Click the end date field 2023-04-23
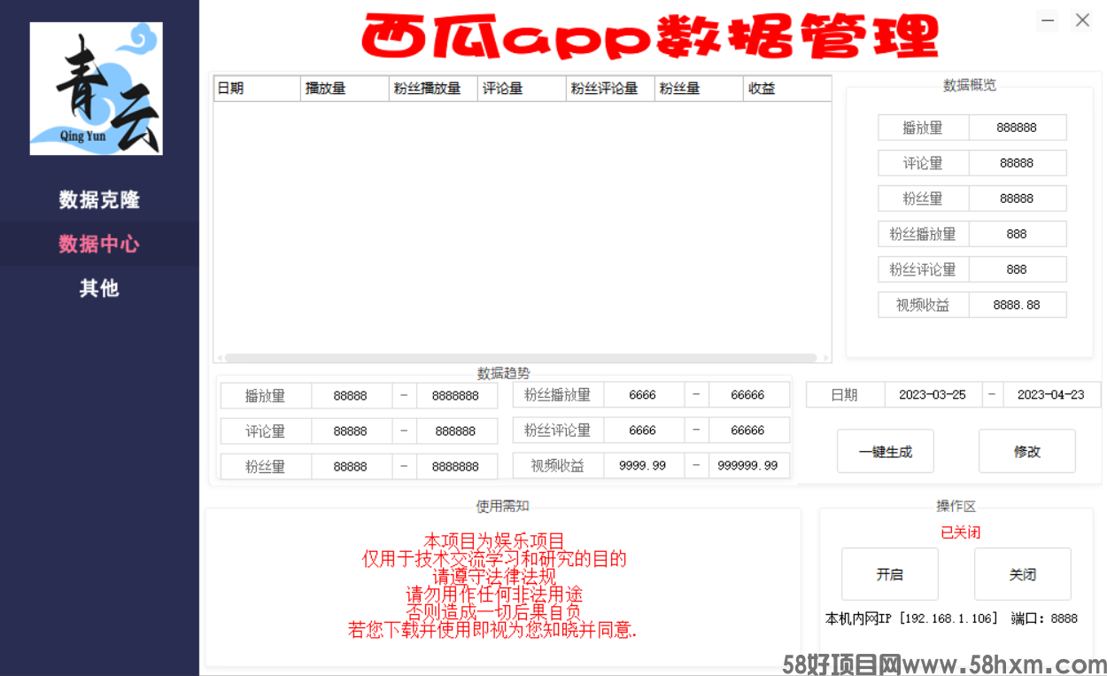This screenshot has width=1107, height=676. point(1051,395)
